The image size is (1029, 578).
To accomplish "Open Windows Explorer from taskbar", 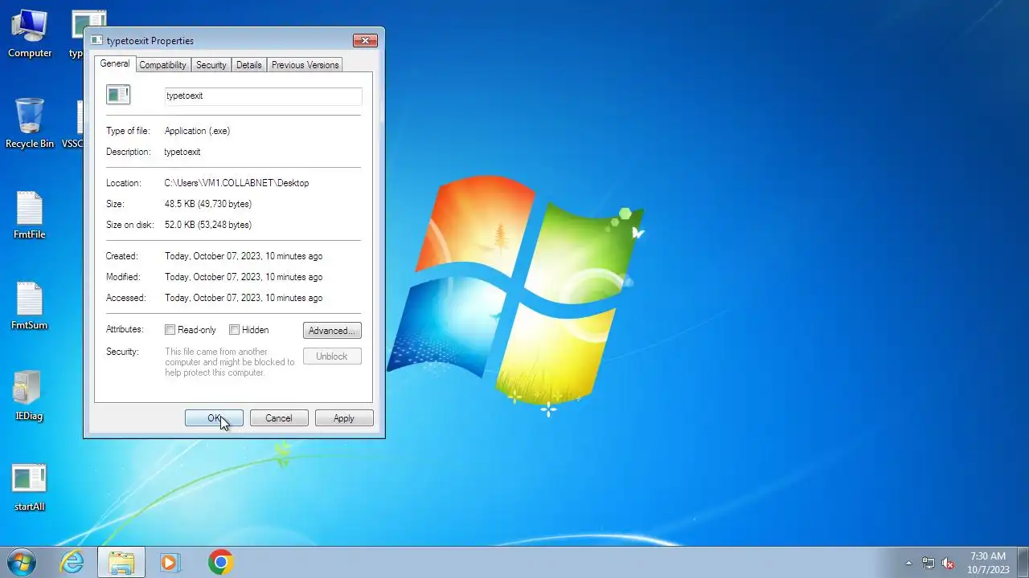I will pos(121,562).
